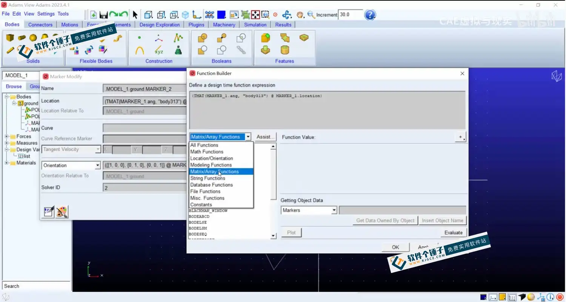566x302 pixels.
Task: Click the four-arrow view fit icon
Action: click(x=255, y=15)
